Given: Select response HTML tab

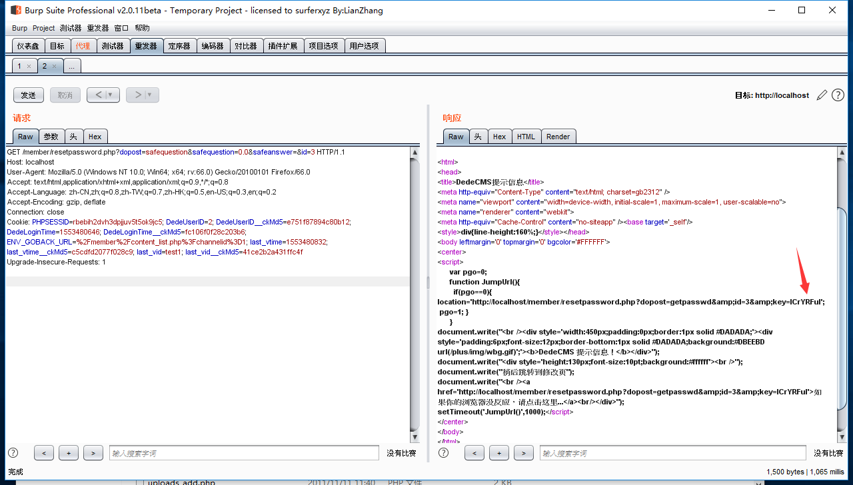Looking at the screenshot, I should (x=526, y=137).
